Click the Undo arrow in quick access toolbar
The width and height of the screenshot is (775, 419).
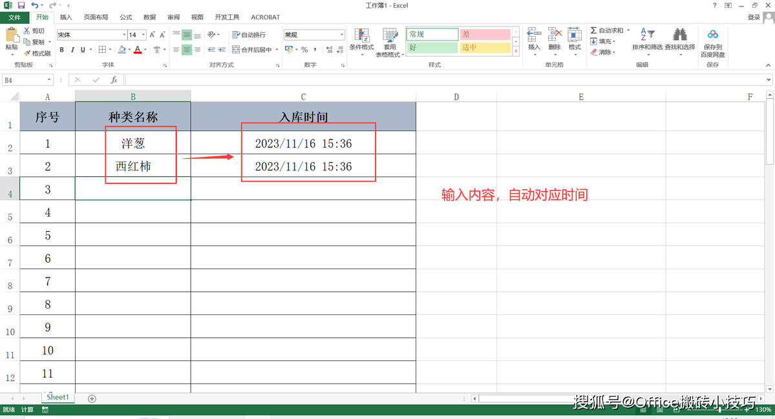pyautogui.click(x=35, y=5)
